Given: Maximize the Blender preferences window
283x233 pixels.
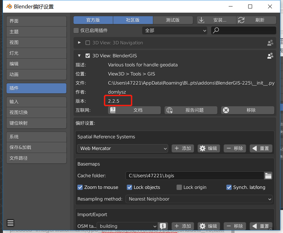Looking at the screenshot, I should 250,6.
